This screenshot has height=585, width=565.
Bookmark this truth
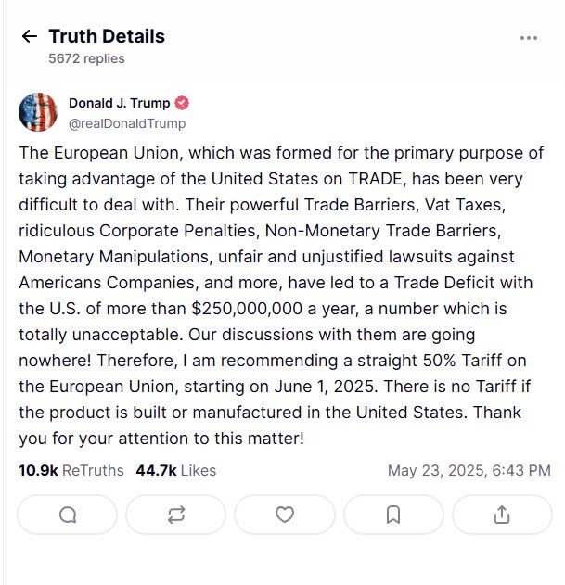[x=392, y=515]
